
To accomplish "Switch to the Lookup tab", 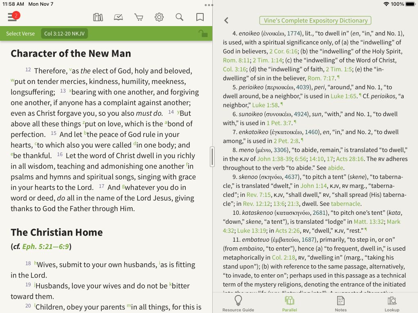I will pos(392,303).
